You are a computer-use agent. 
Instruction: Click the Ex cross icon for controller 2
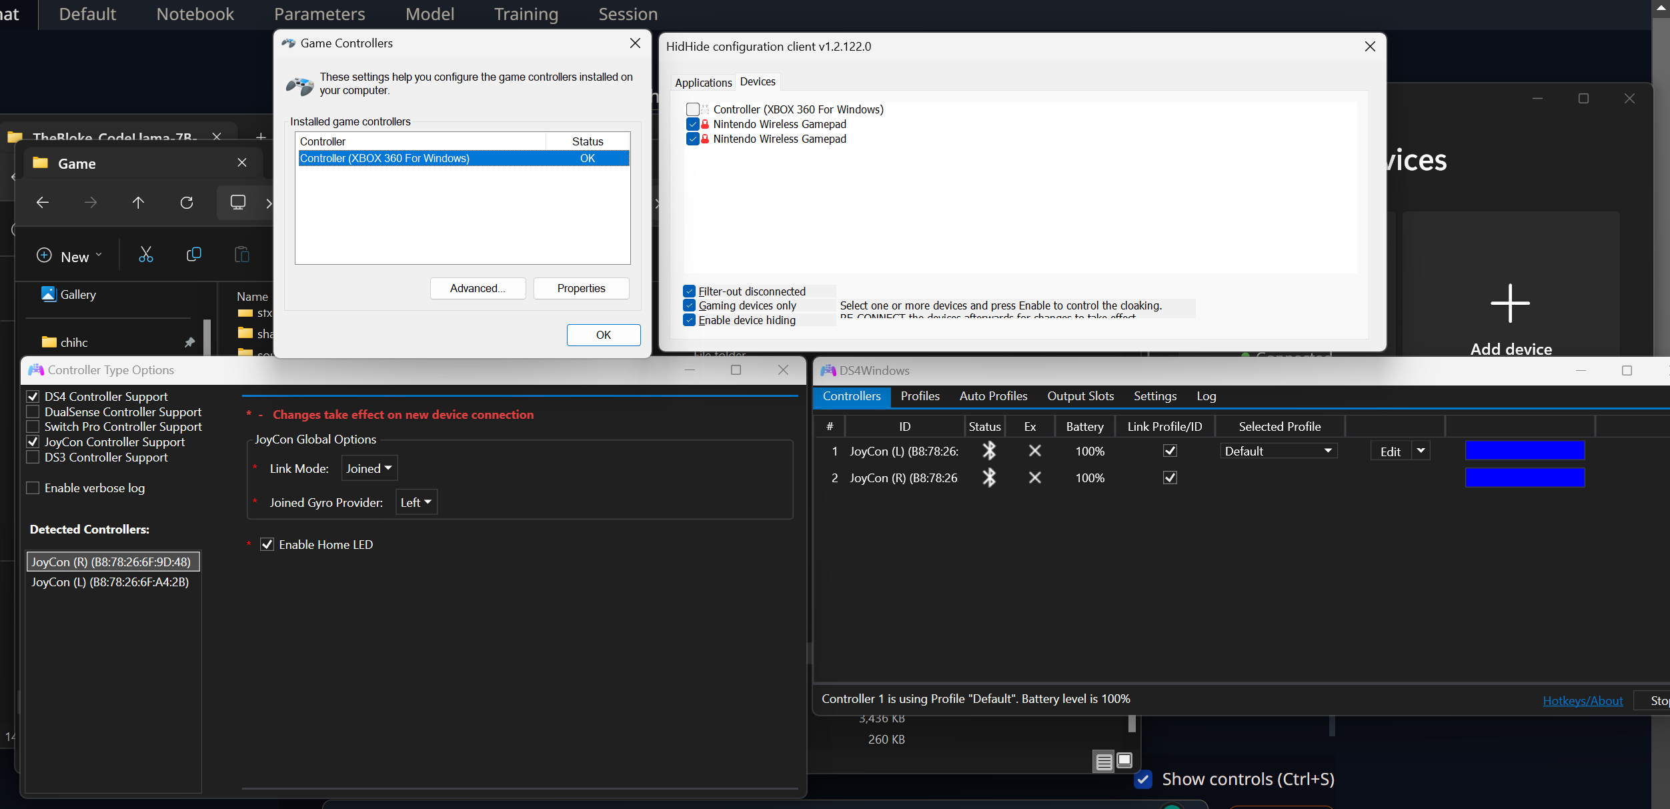[x=1034, y=478]
